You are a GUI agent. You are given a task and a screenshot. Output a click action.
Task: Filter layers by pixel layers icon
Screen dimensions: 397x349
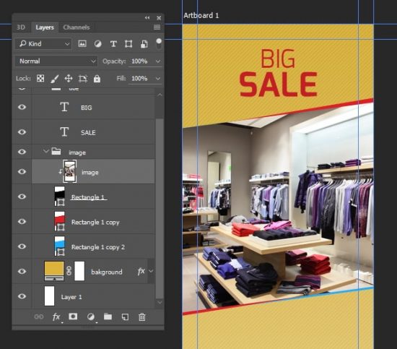pyautogui.click(x=82, y=44)
